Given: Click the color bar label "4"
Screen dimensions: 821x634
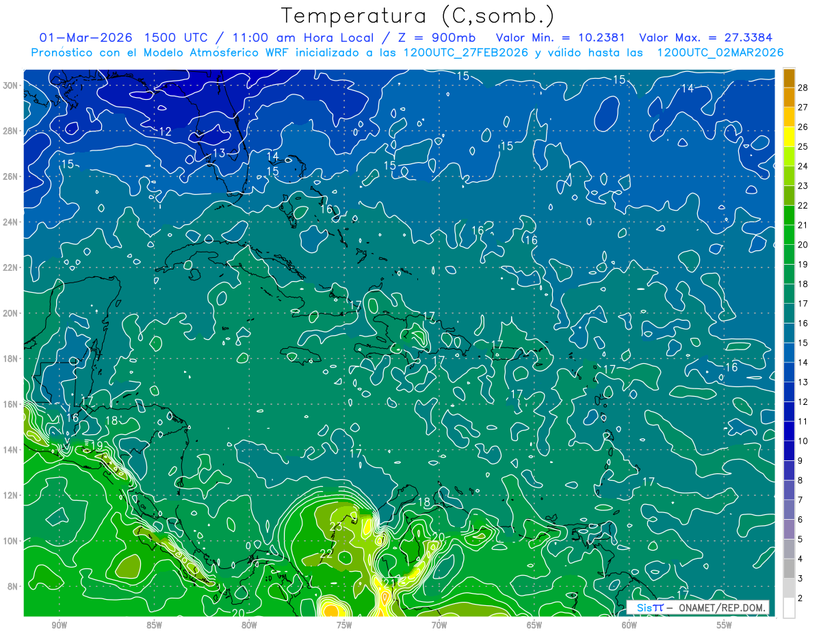Looking at the screenshot, I should [800, 559].
